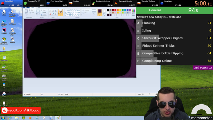Click inside the Paint drawing canvas
Viewport: 213px width, 120px height.
80,48
